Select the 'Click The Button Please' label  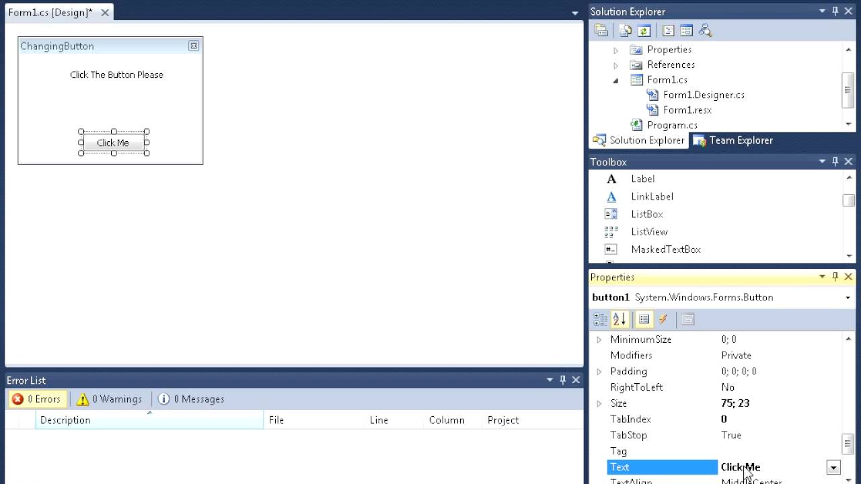(x=116, y=75)
